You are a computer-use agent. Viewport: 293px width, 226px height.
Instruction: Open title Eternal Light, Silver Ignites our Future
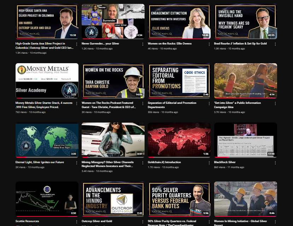click(40, 162)
